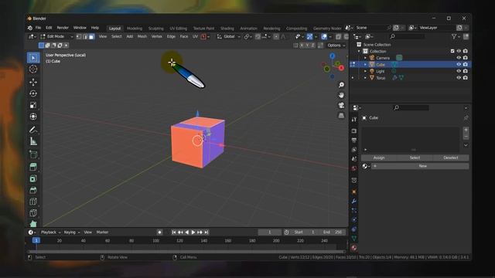Play the animation forward
The height and width of the screenshot is (278, 495).
coord(193,232)
